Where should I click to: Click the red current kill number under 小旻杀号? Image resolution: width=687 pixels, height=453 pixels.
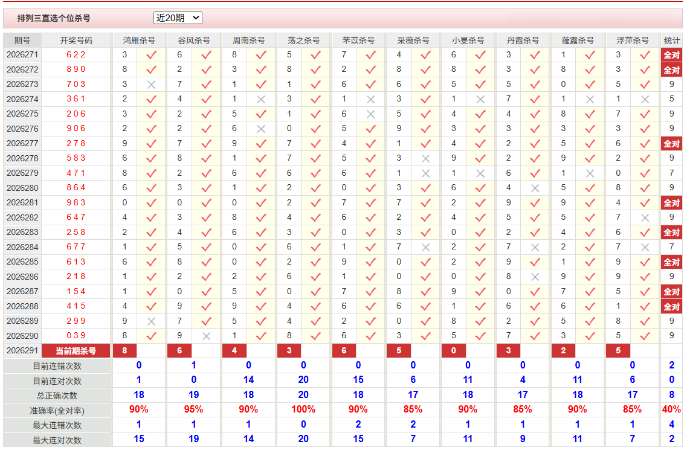[454, 351]
